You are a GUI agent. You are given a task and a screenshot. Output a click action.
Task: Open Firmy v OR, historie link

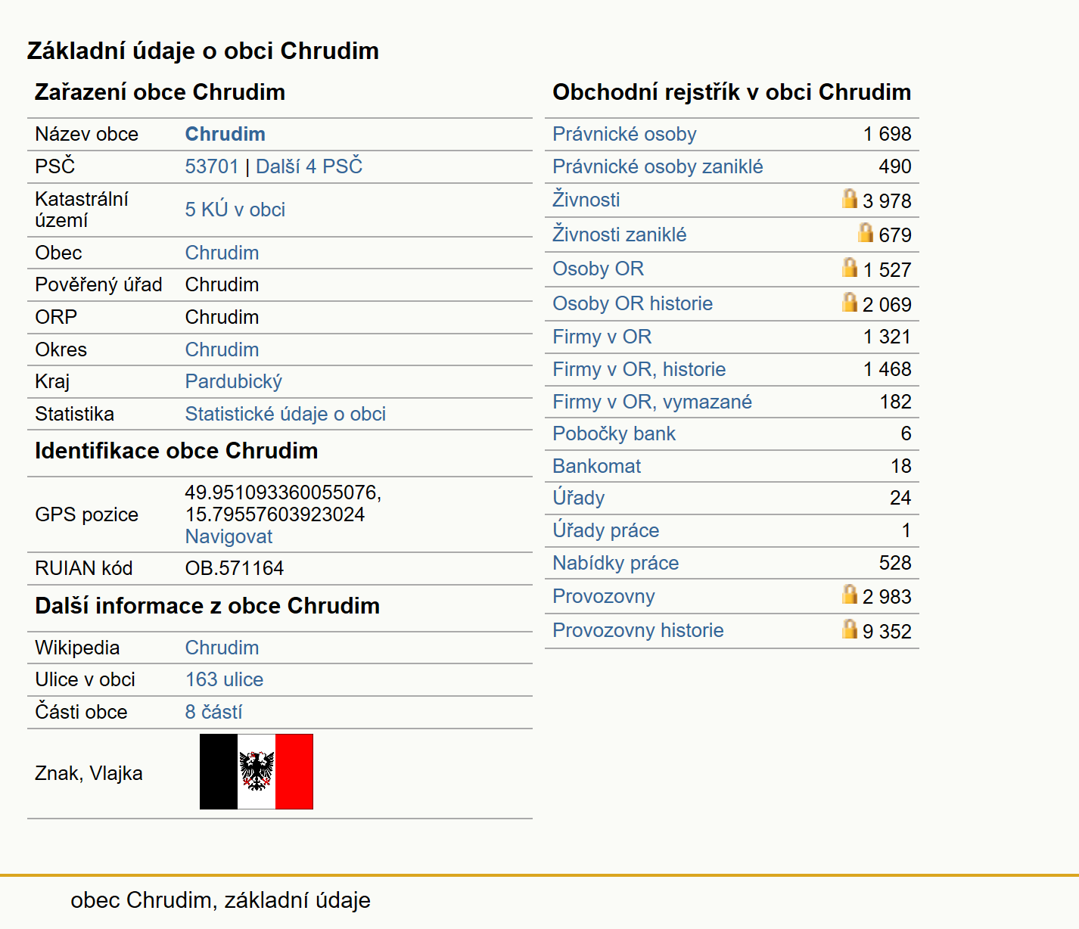pyautogui.click(x=639, y=369)
